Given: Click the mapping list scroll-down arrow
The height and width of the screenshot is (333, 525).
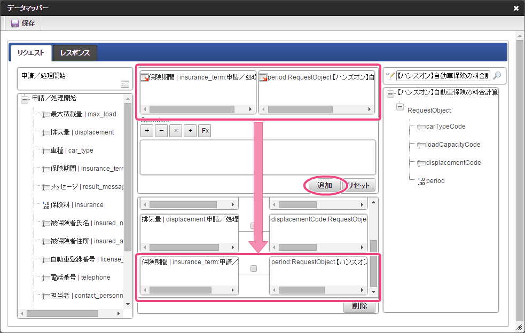Looking at the screenshot, I should tap(374, 292).
